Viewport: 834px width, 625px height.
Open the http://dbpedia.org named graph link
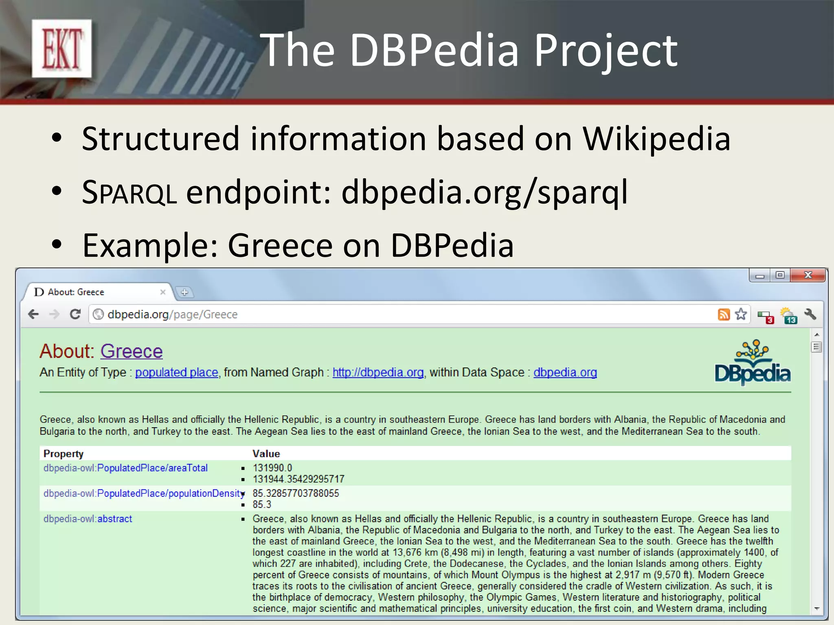pos(378,372)
